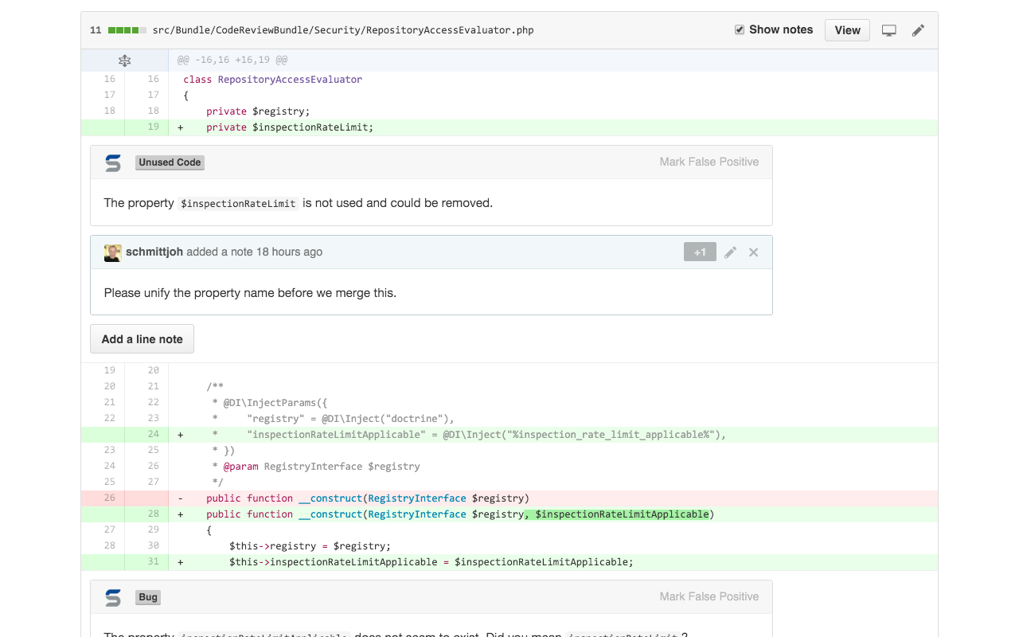Click the highlighted $inspectionRateLimitApplicable parameter
Screen dimensions: 1019x637
click(617, 514)
